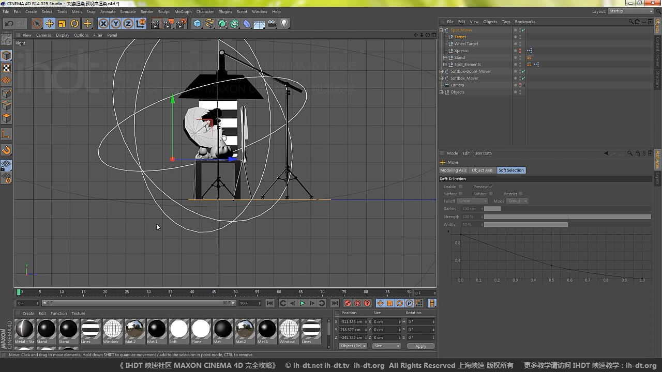Toggle SoftBox_Mover enable checkmark

(x=523, y=78)
